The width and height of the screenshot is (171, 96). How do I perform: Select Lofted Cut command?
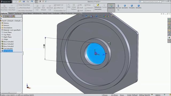[59, 8]
